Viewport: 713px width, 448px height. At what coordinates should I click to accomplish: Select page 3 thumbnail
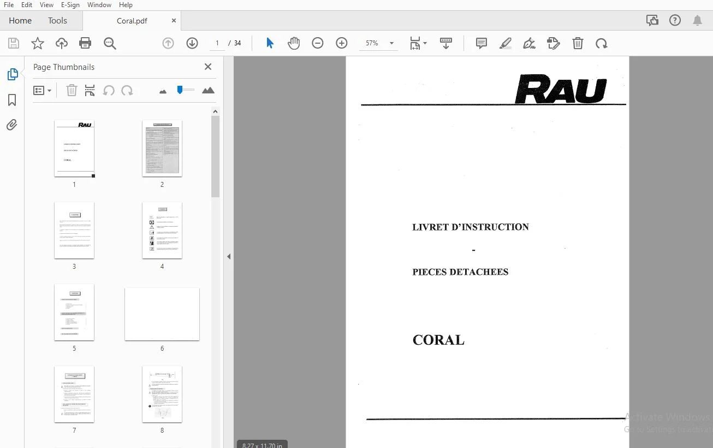74,230
